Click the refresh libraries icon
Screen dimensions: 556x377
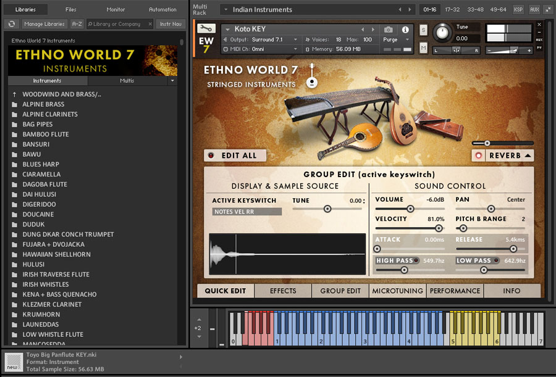coord(12,24)
